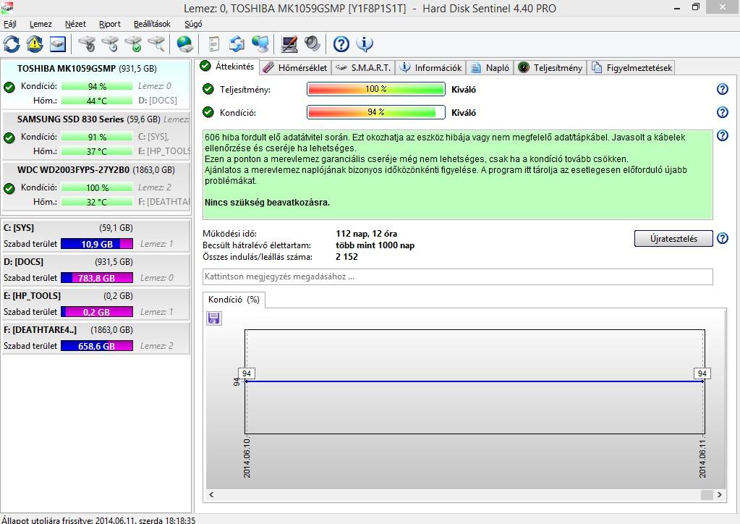Click the save diskette icon above graph
This screenshot has width=740, height=524.
click(x=214, y=318)
